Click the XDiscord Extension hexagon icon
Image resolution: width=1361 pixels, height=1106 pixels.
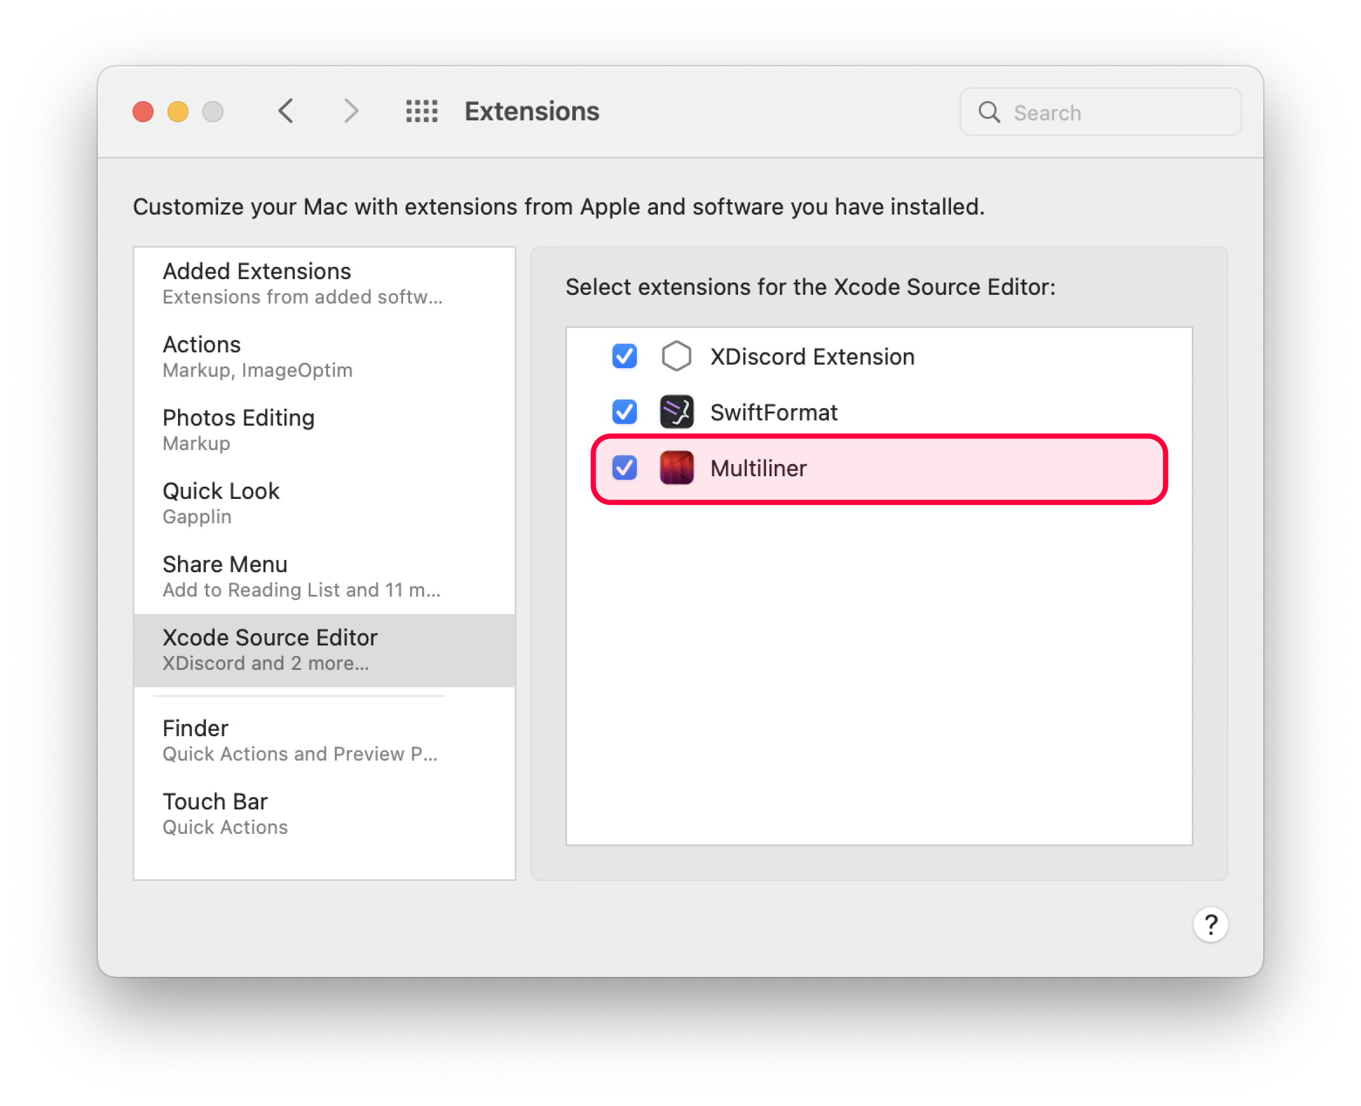676,356
